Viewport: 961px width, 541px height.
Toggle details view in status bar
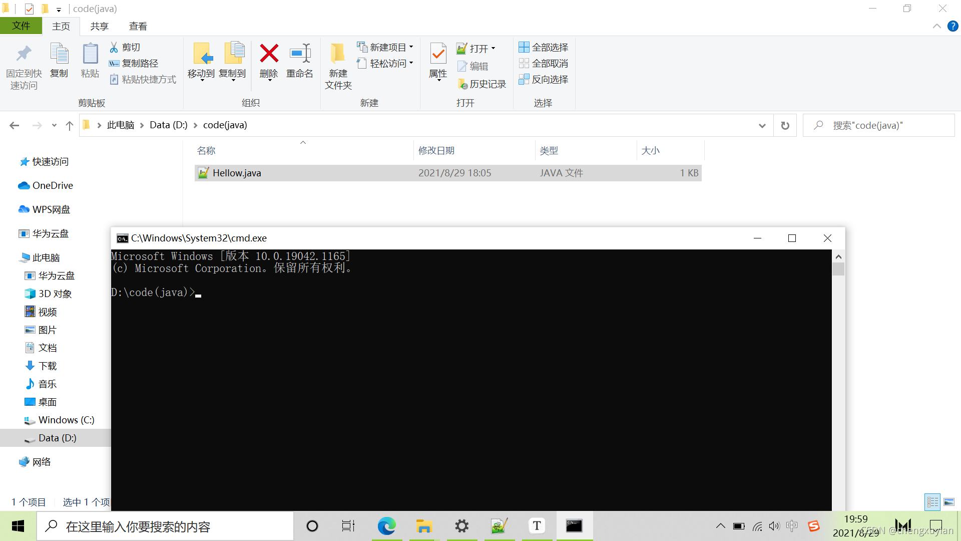coord(932,502)
